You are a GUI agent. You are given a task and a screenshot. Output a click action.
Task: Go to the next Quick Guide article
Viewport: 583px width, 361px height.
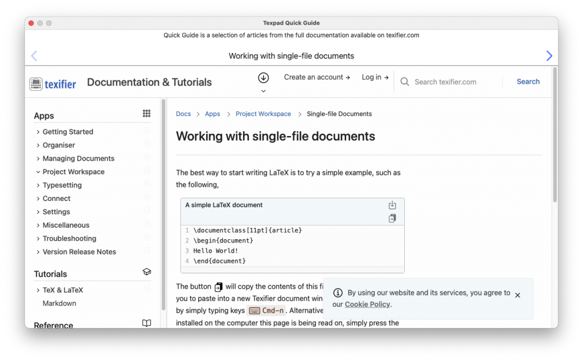549,56
